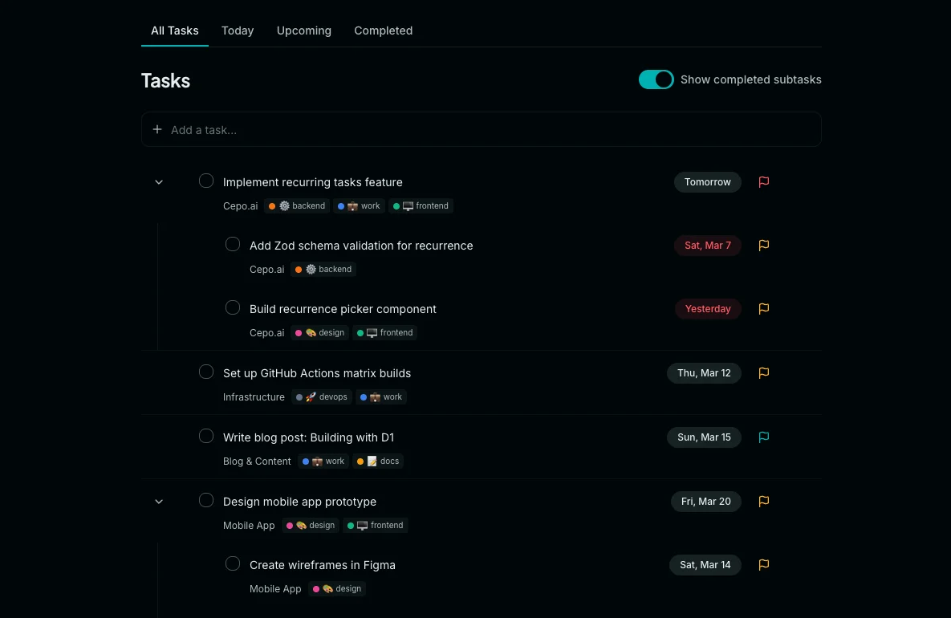This screenshot has height=618, width=951.
Task: Click the flag icon beside "Set up GitHub Actions matrix builds"
Action: [763, 373]
